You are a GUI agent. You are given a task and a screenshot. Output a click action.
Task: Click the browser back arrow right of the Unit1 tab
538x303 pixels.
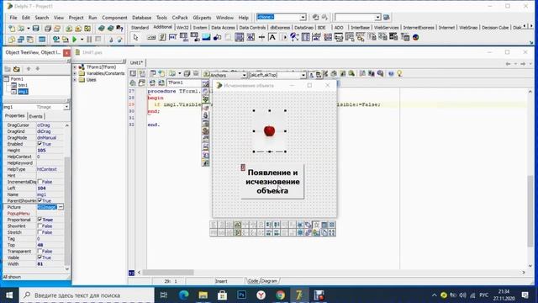[508, 64]
